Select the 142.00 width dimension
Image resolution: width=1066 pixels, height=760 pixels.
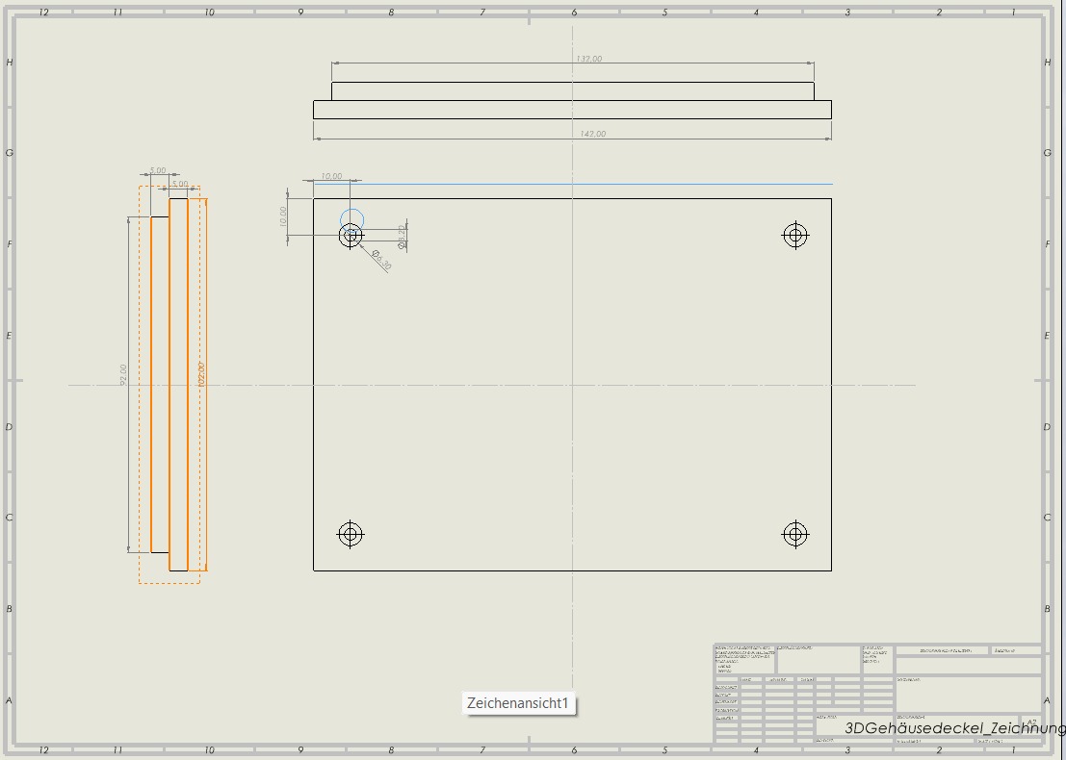click(591, 134)
